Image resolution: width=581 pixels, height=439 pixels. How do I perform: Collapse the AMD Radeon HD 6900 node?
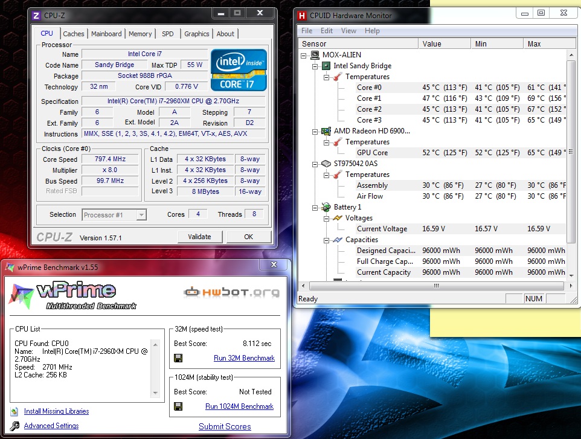(315, 132)
